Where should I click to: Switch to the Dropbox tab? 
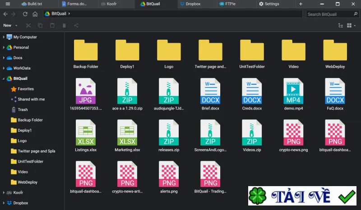190,4
